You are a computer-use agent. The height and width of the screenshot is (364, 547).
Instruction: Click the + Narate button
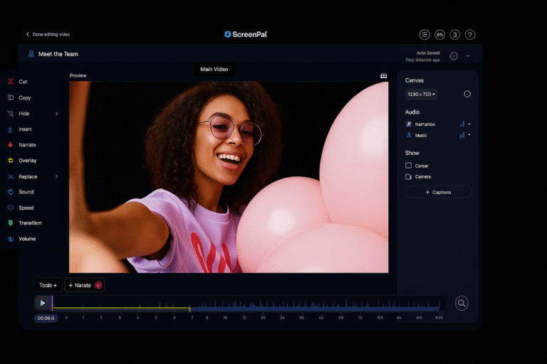tap(85, 285)
